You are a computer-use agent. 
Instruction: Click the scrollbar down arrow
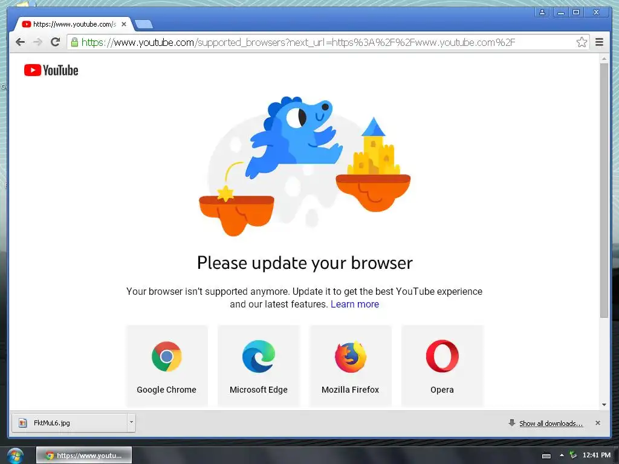[x=604, y=404]
